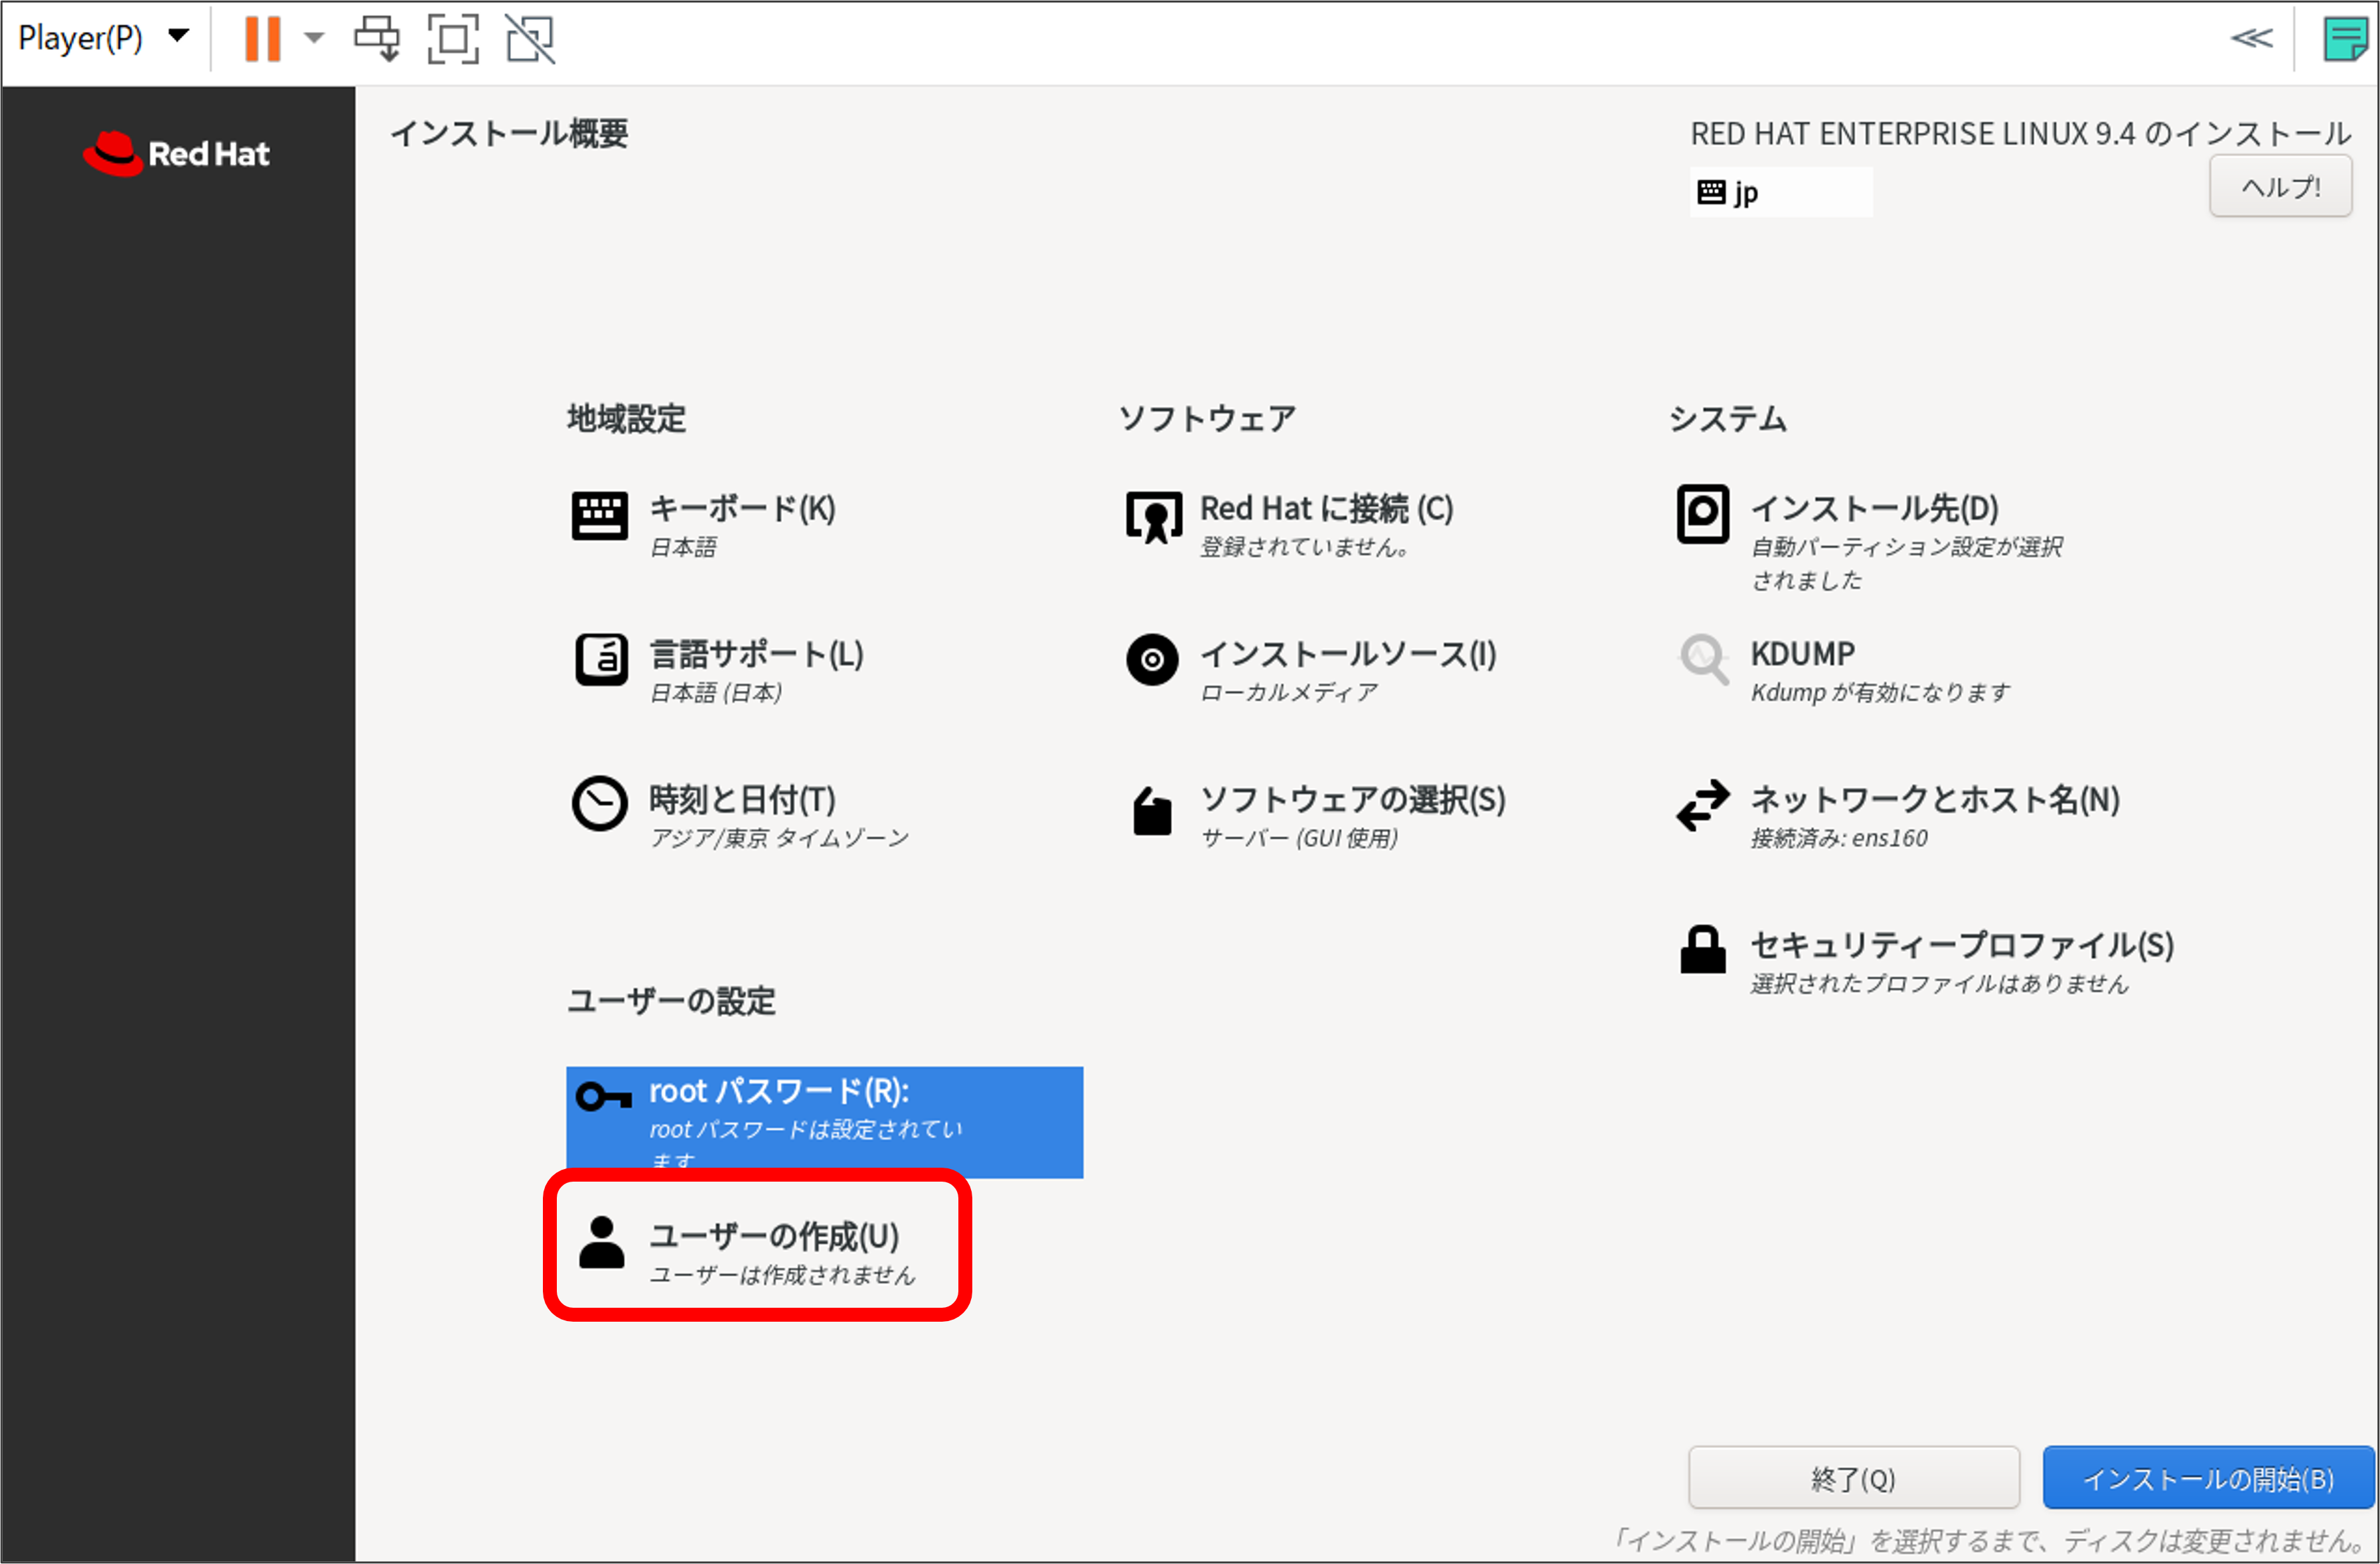
Task: Open KDUMP magnifier icon
Action: tap(1703, 659)
